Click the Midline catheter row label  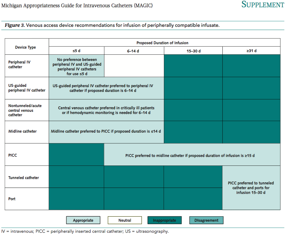22,131
